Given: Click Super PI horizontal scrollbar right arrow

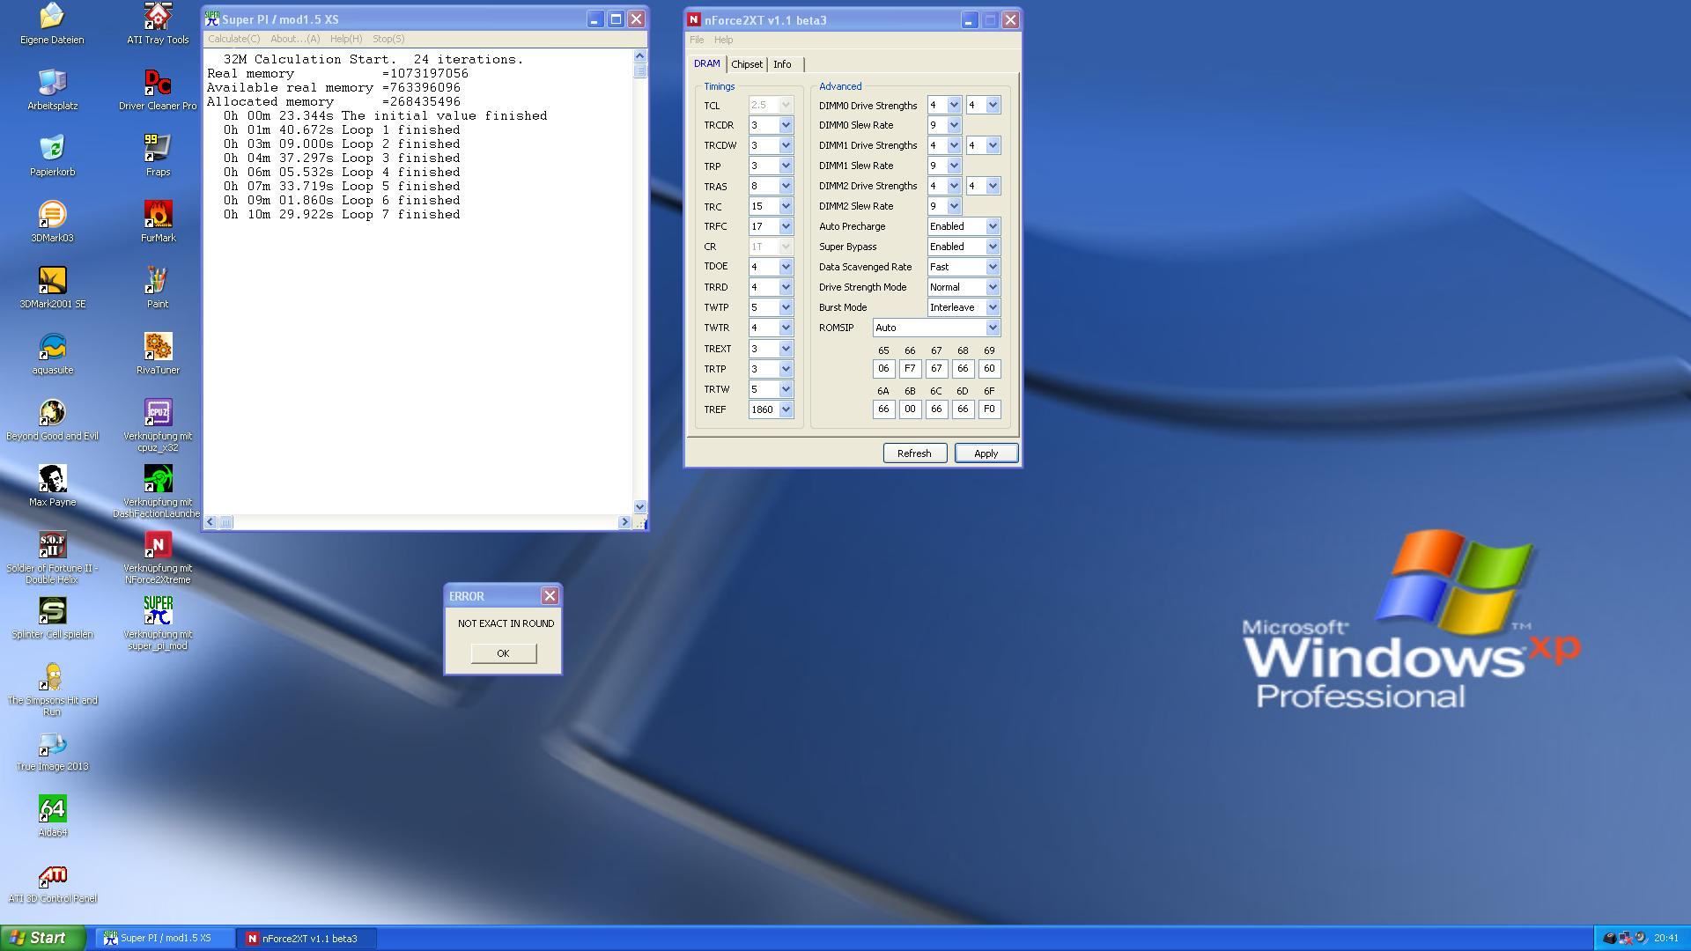Looking at the screenshot, I should click(624, 522).
